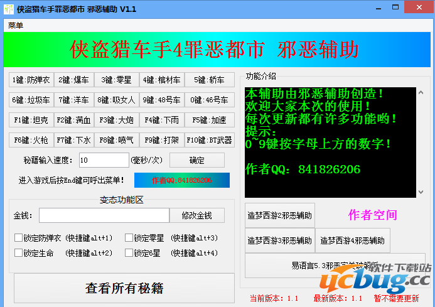
Task: Select the 3键:零星 button
Action: [x=117, y=80]
